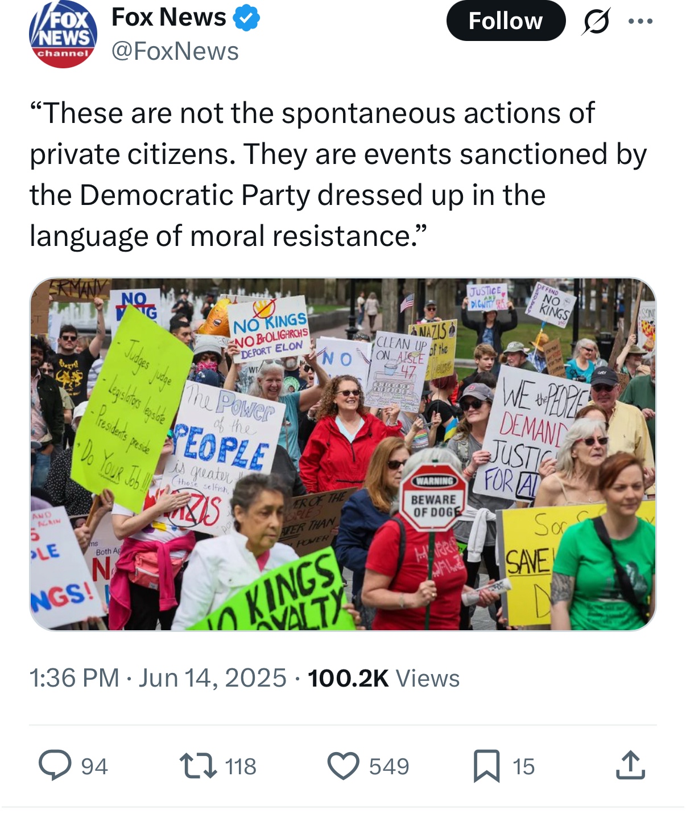The image size is (686, 813).
Task: Reply using the speech bubble icon
Action: point(55,765)
